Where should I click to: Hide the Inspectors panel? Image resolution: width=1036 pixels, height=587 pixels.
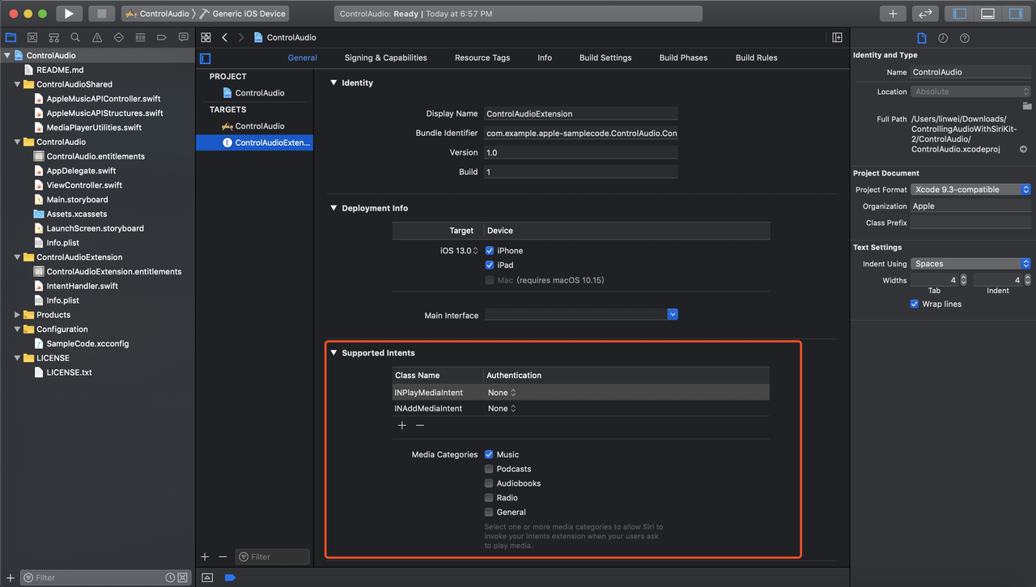(x=1015, y=14)
